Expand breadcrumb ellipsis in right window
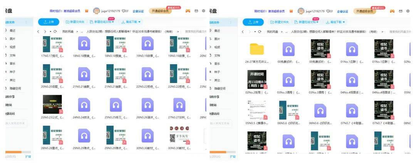The image size is (416, 166). point(286,32)
